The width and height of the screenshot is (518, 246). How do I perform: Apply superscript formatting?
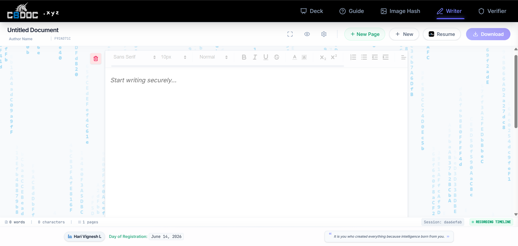[x=334, y=57]
